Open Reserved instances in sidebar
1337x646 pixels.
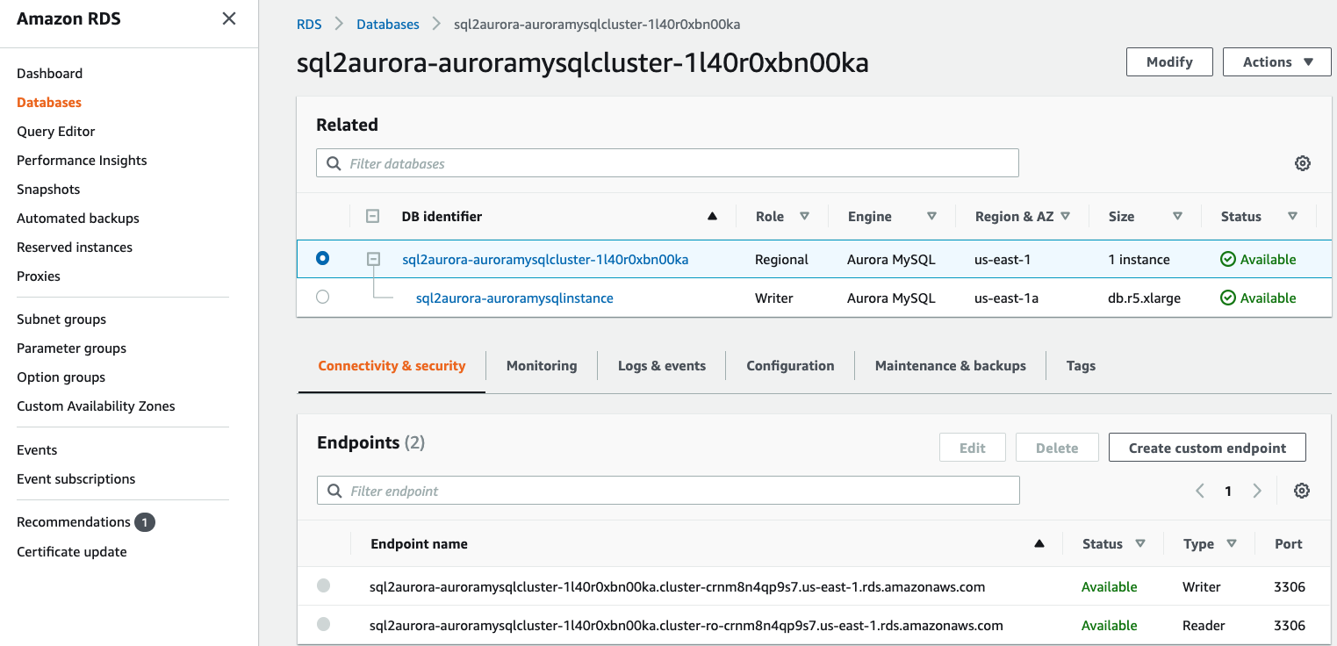coord(75,248)
